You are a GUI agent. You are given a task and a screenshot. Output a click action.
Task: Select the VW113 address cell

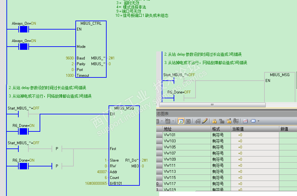pyautogui.click(x=187, y=172)
